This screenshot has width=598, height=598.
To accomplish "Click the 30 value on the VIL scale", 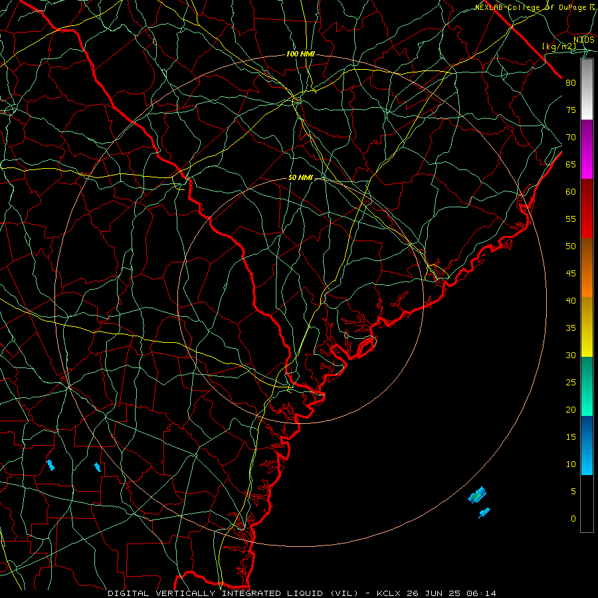I will coord(571,355).
